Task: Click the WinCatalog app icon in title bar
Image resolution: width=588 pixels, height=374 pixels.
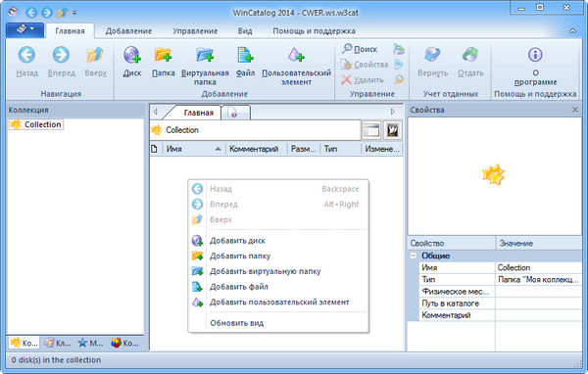Action: pyautogui.click(x=13, y=13)
